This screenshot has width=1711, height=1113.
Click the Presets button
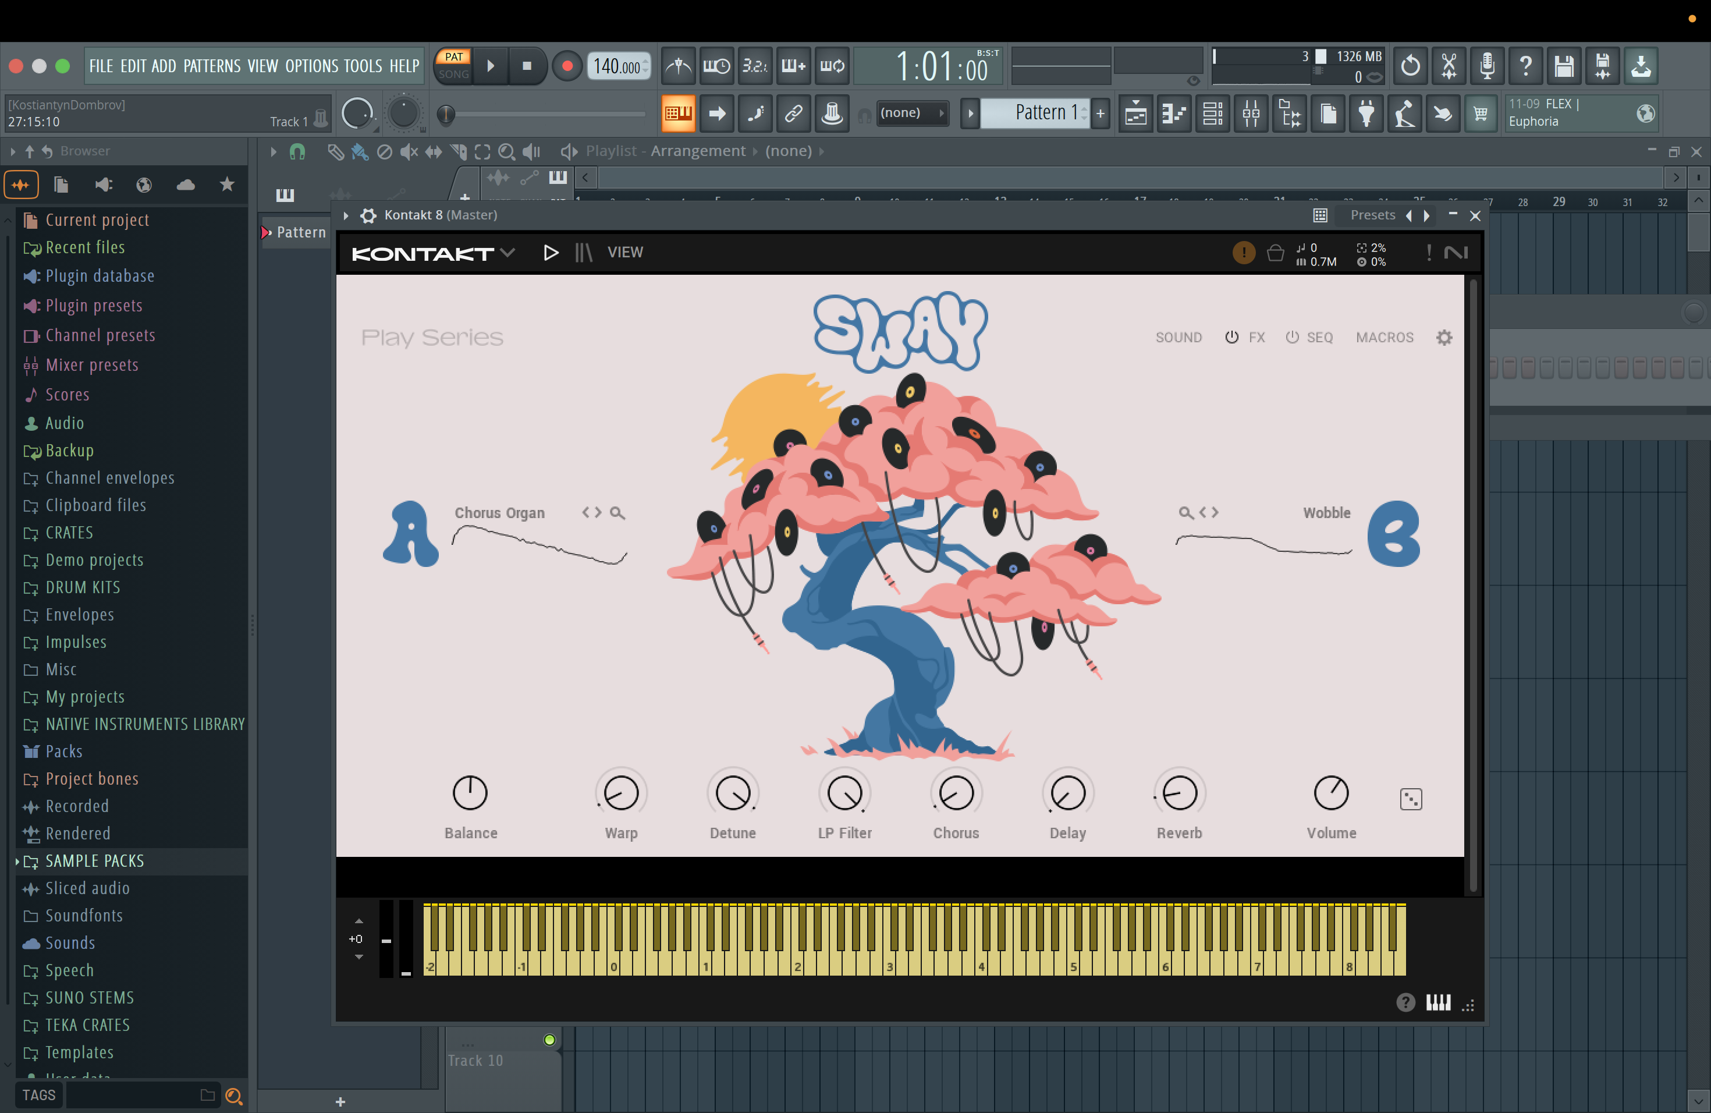(1372, 215)
